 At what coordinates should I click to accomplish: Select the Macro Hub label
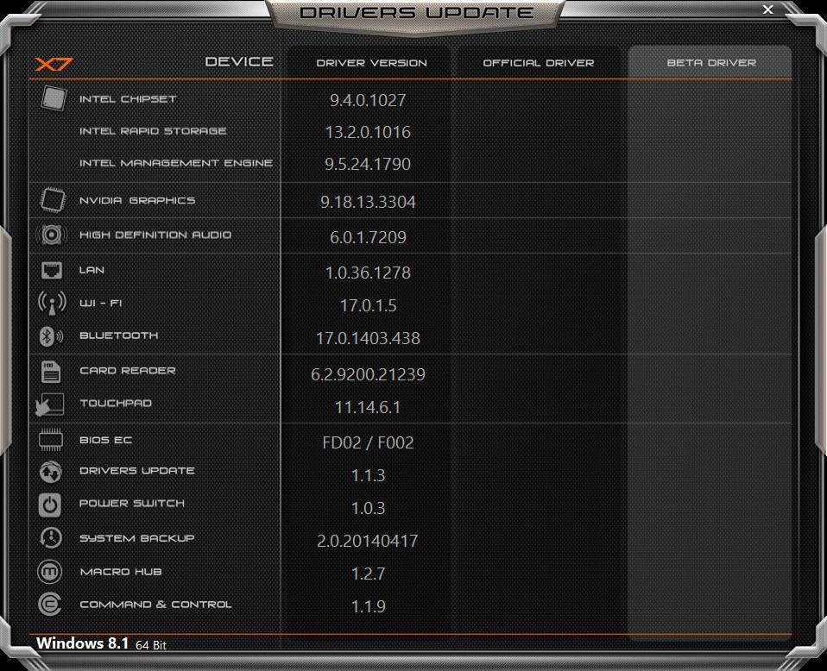(x=121, y=572)
